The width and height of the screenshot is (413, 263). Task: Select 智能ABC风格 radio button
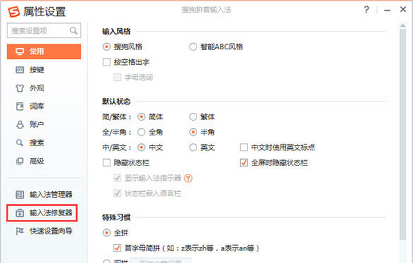pyautogui.click(x=193, y=47)
